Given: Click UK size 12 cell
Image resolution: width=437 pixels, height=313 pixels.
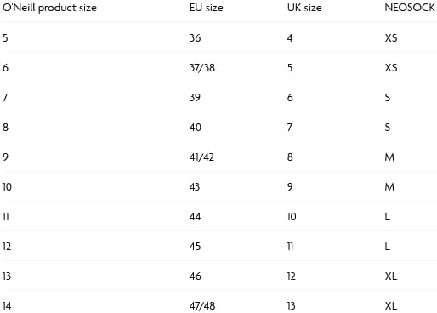Looking at the screenshot, I should [x=292, y=276].
